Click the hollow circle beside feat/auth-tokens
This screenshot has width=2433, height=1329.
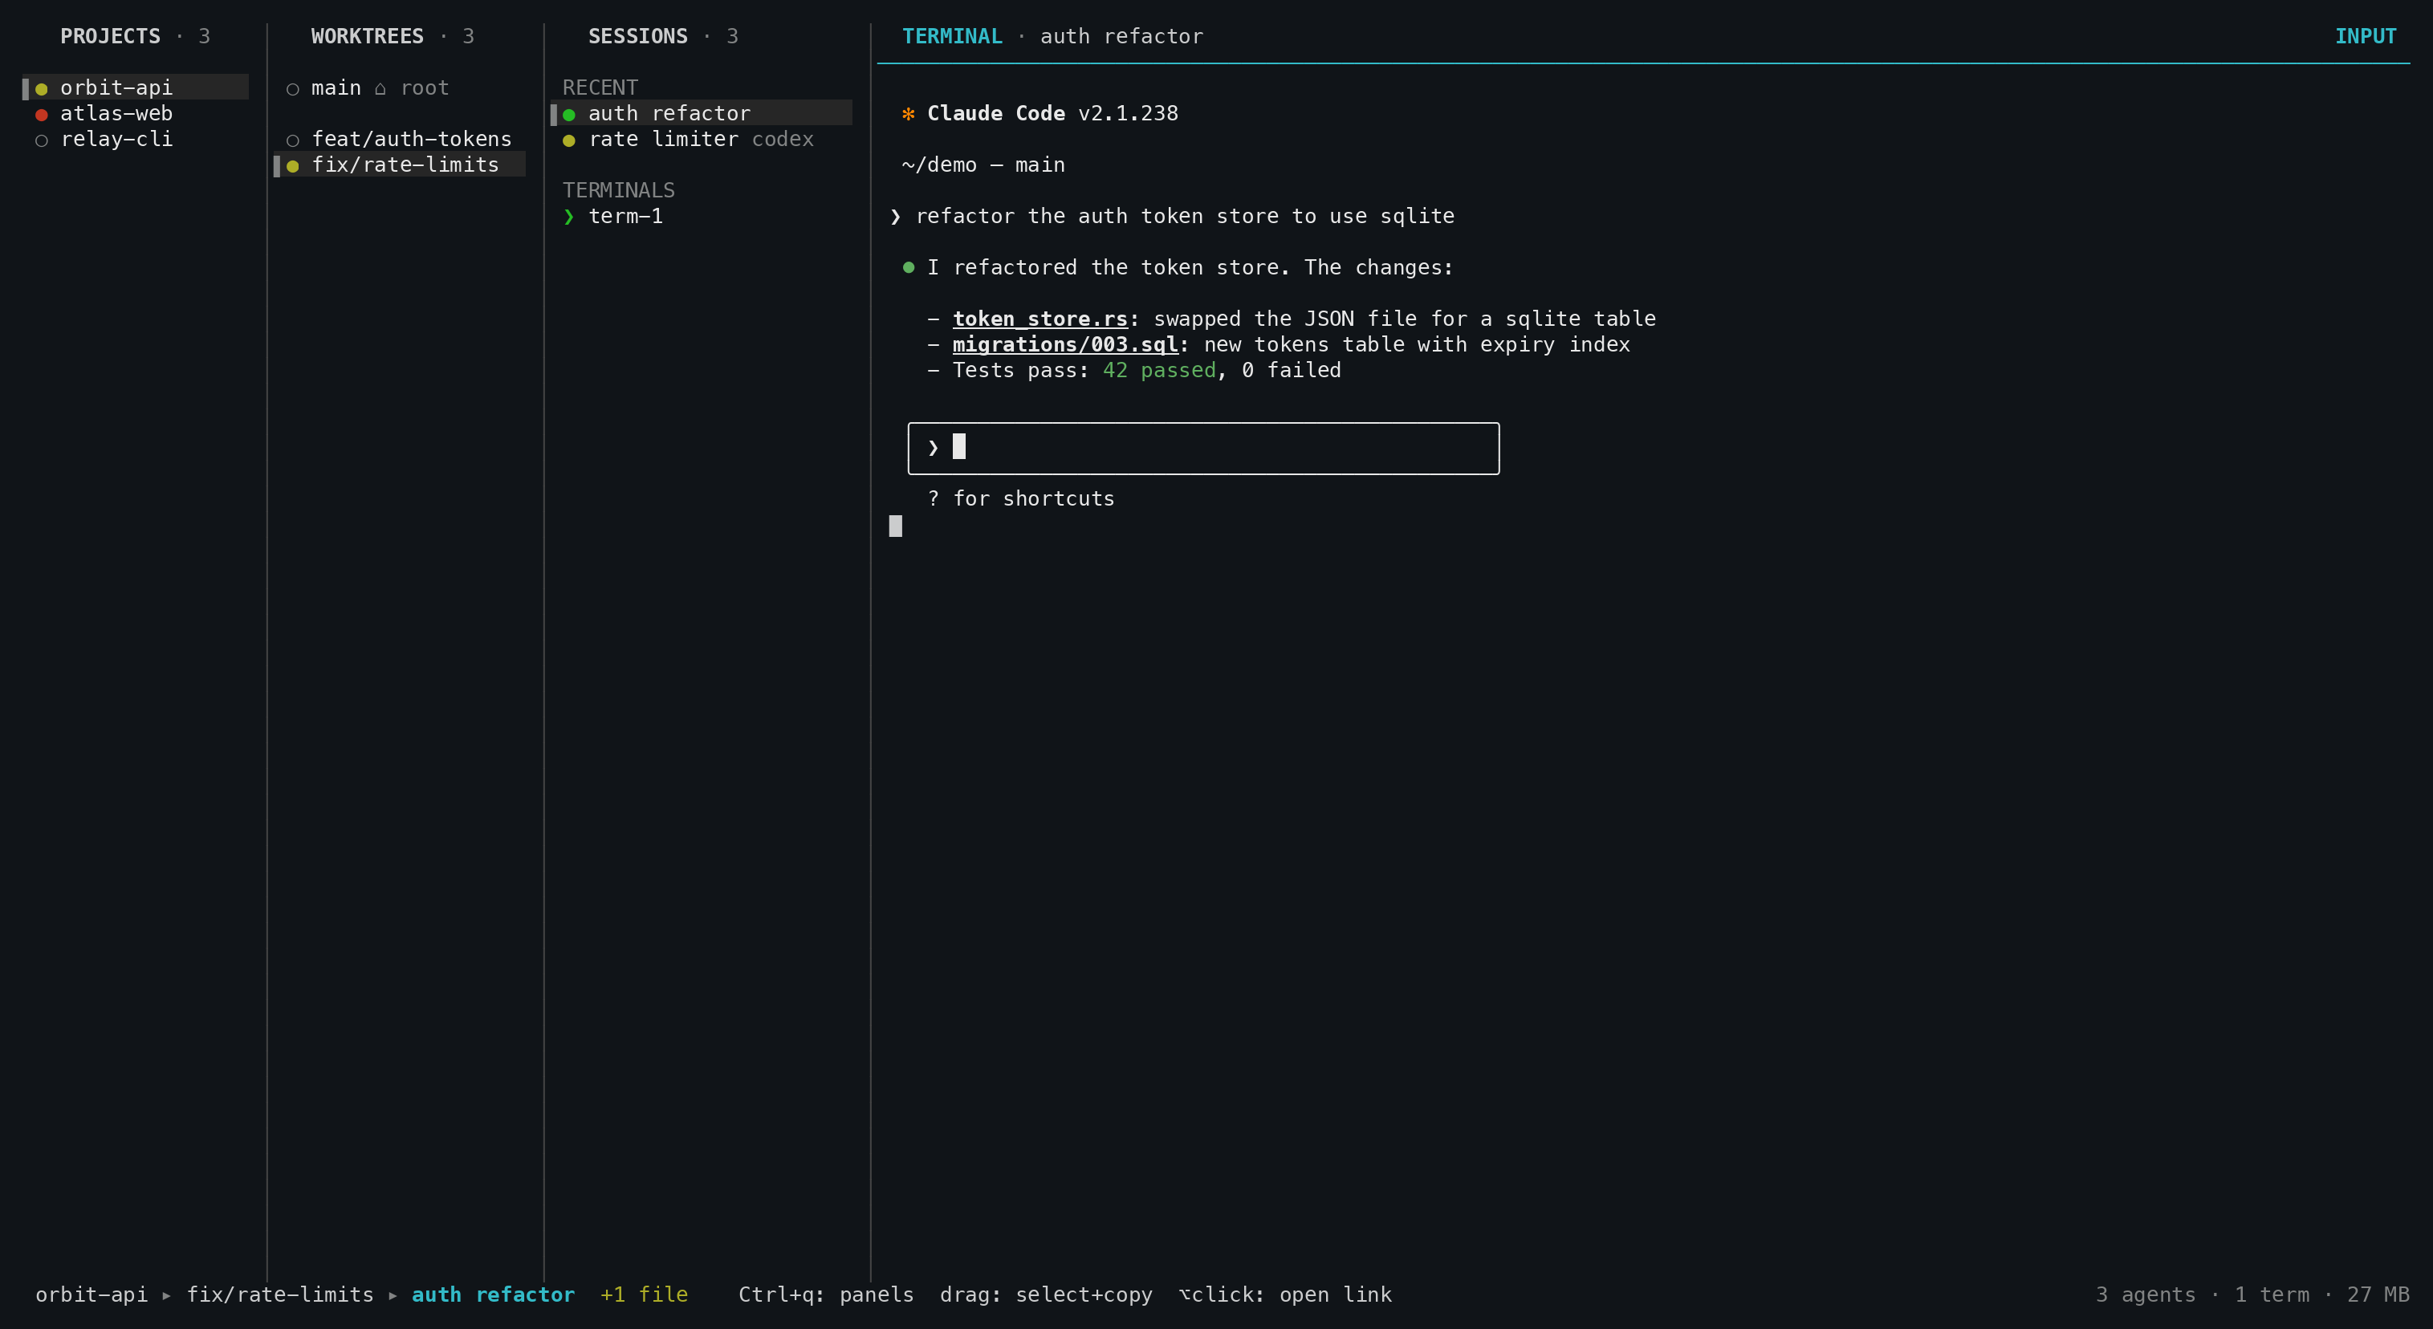293,140
